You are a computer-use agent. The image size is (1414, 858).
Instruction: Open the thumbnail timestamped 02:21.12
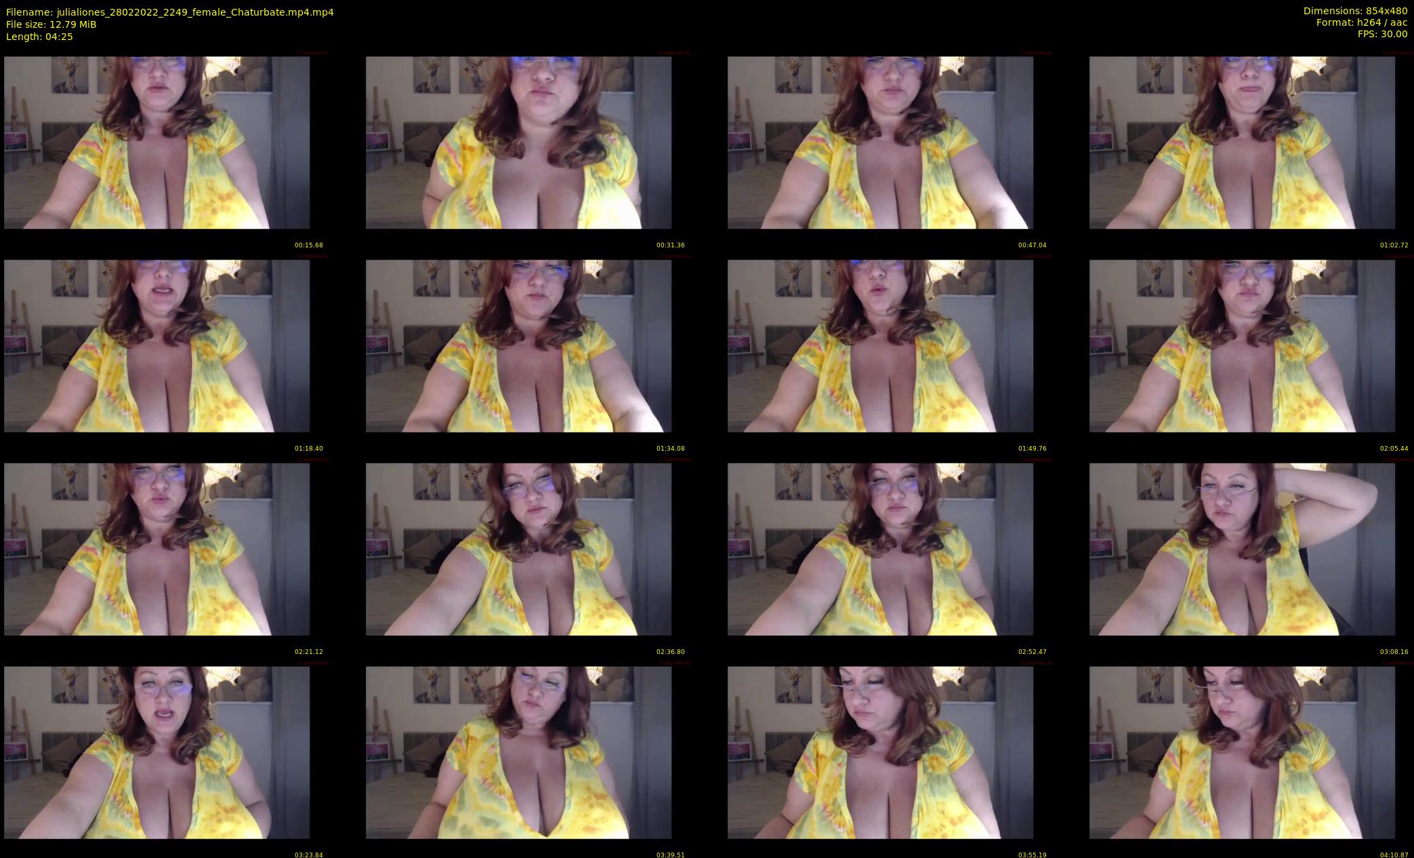tap(157, 549)
